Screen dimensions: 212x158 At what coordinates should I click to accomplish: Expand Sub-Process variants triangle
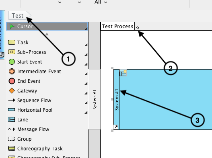(86, 55)
